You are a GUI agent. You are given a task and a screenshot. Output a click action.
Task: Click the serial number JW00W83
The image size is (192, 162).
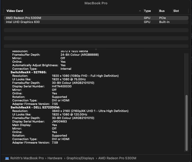[x=59, y=121]
